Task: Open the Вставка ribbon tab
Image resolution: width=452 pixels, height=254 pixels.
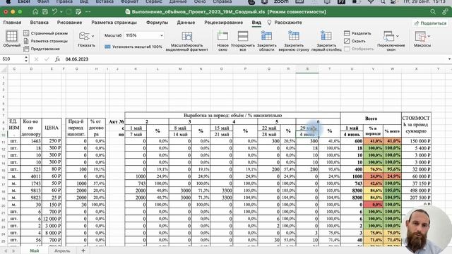Action: pyautogui.click(x=40, y=23)
